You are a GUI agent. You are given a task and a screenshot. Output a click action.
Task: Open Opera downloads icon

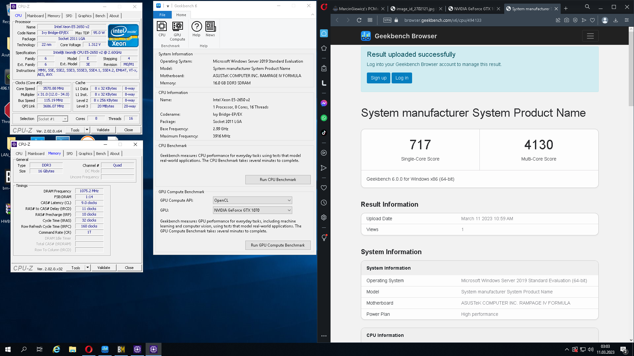coord(616,20)
